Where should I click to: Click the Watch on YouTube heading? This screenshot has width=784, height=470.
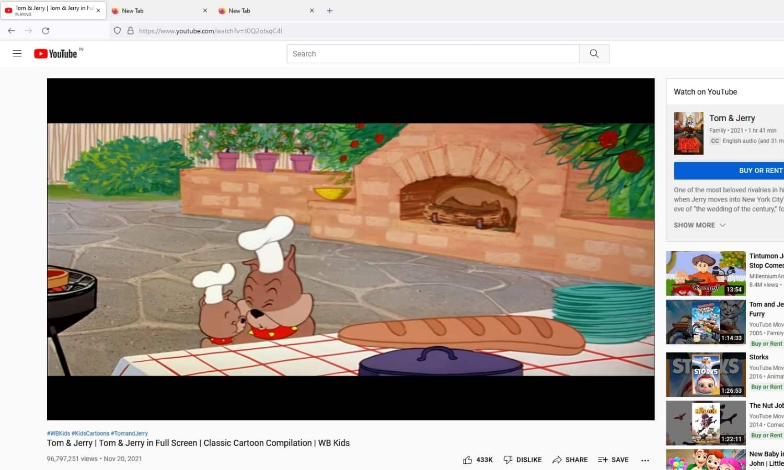(x=705, y=92)
